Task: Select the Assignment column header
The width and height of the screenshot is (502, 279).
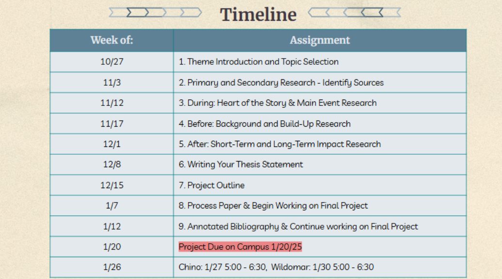Action: click(x=320, y=40)
